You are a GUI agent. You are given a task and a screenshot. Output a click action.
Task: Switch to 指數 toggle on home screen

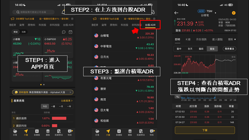[24, 32]
